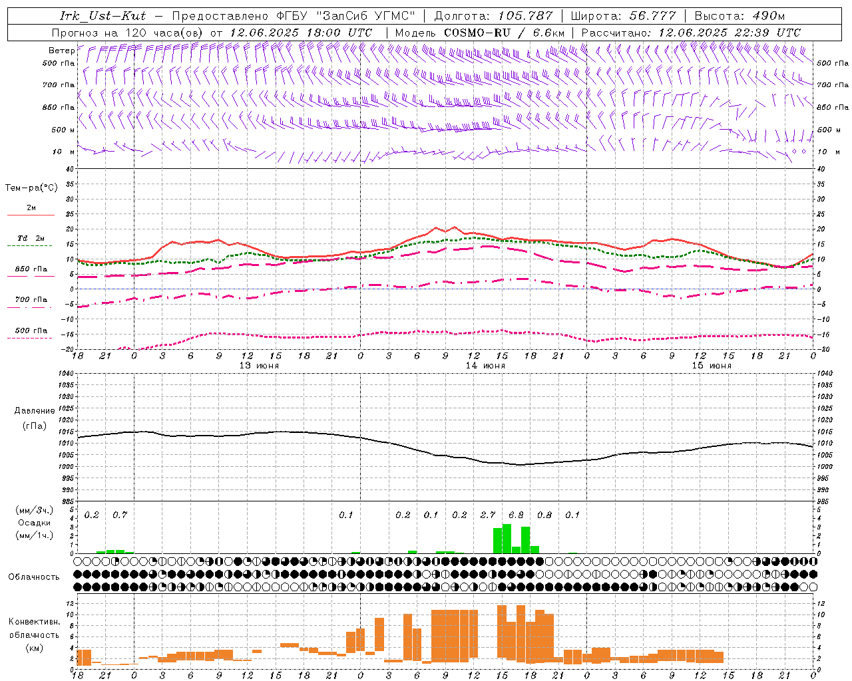
Task: Click the (гПа) pressure unit label
Action: [35, 426]
